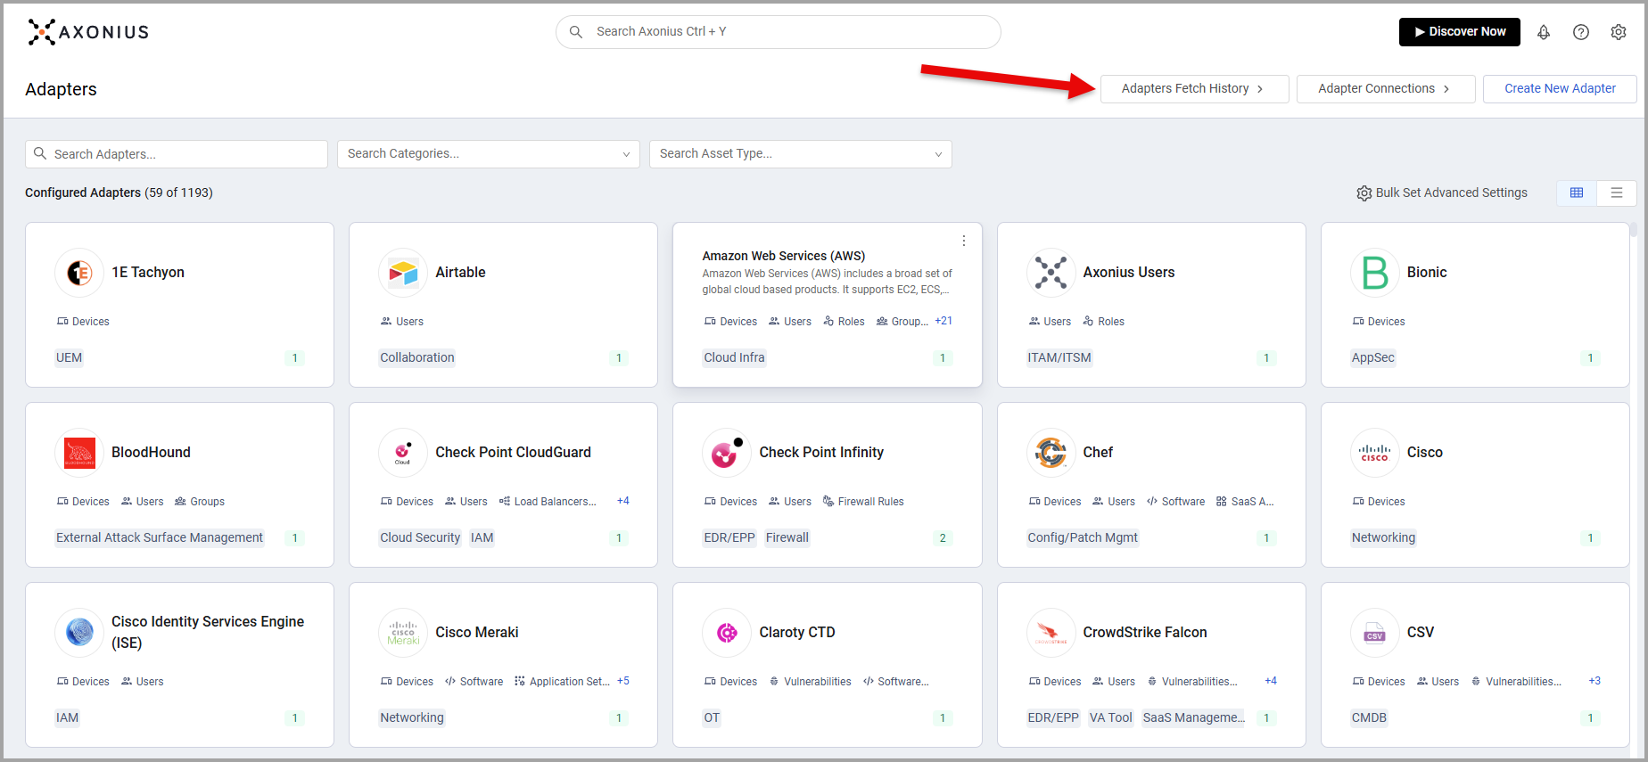Image resolution: width=1648 pixels, height=762 pixels.
Task: Open the Claroty CTD adapter icon
Action: point(727,633)
